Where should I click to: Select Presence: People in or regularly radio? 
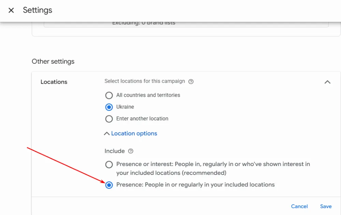coord(109,185)
